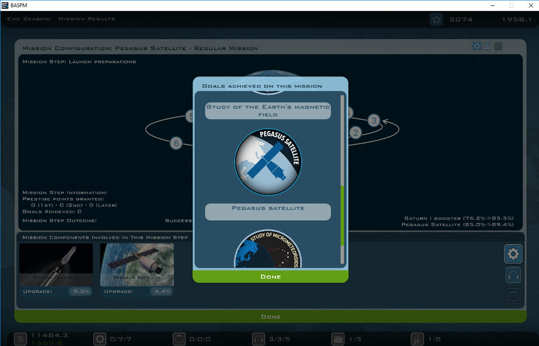Click the green scrollbar in goals list
Viewport: 539px width, 346px height.
[x=342, y=216]
